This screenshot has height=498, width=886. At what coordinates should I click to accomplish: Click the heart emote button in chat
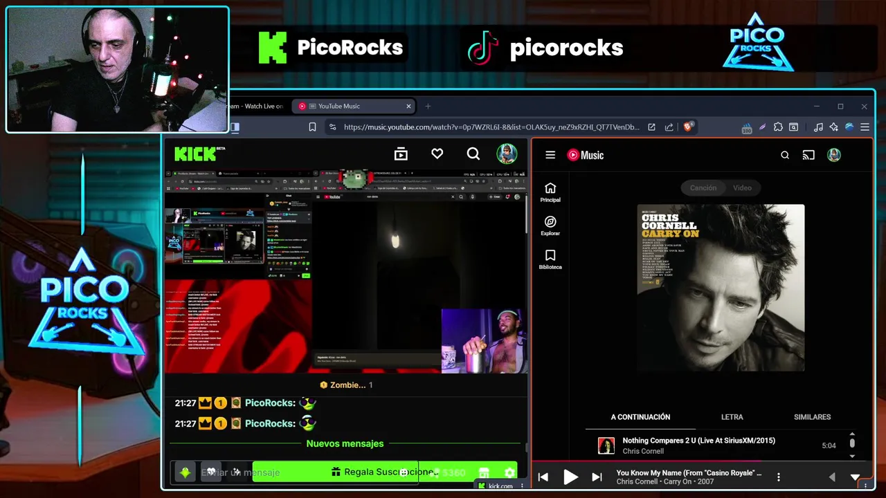pos(211,472)
